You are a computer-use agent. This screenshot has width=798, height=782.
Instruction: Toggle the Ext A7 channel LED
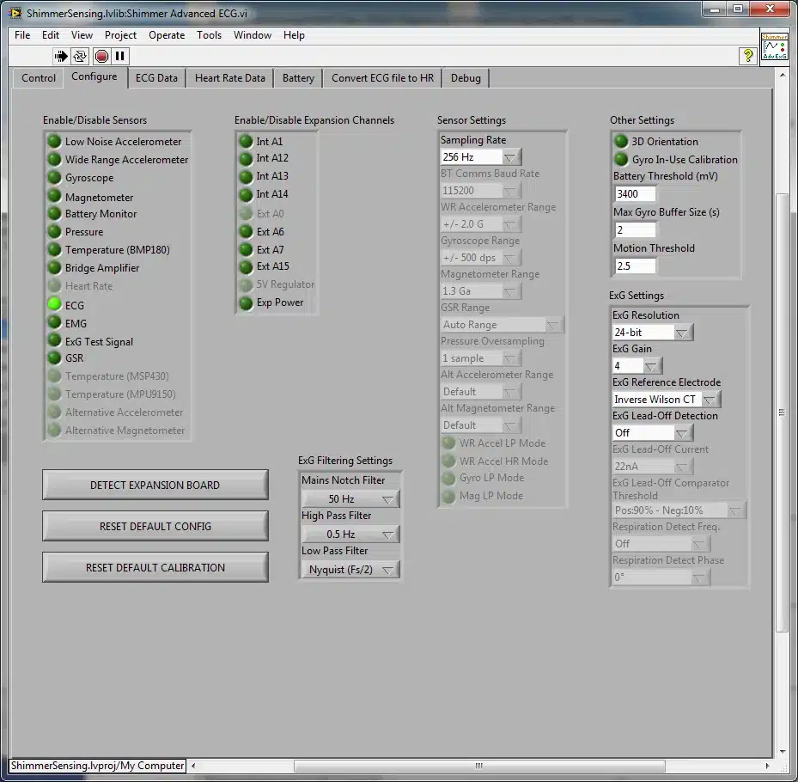(x=246, y=249)
